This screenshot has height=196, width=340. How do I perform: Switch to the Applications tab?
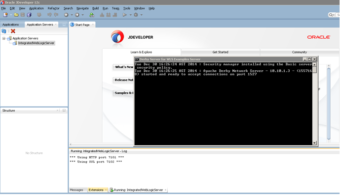10,25
